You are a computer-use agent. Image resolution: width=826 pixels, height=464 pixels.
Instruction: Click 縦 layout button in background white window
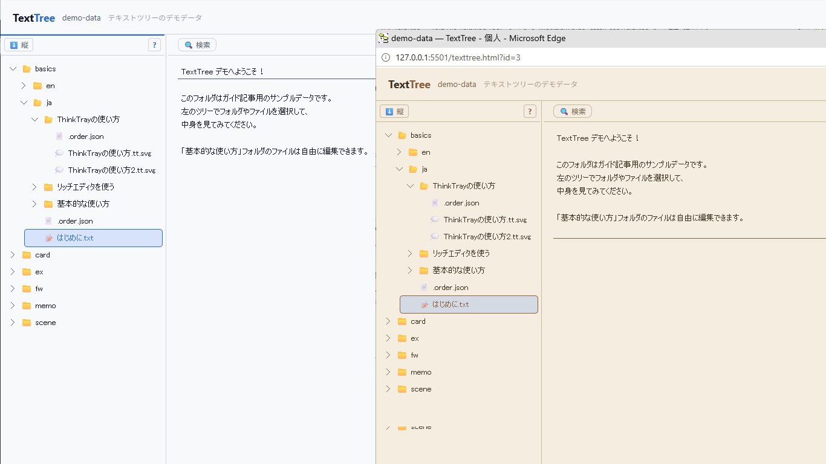pos(19,45)
